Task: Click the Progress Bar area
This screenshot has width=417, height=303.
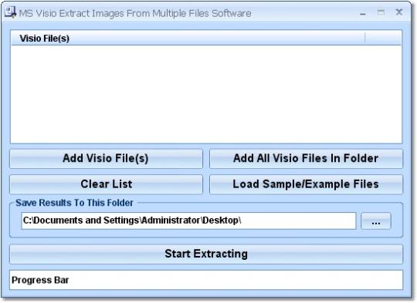Action: (x=206, y=280)
